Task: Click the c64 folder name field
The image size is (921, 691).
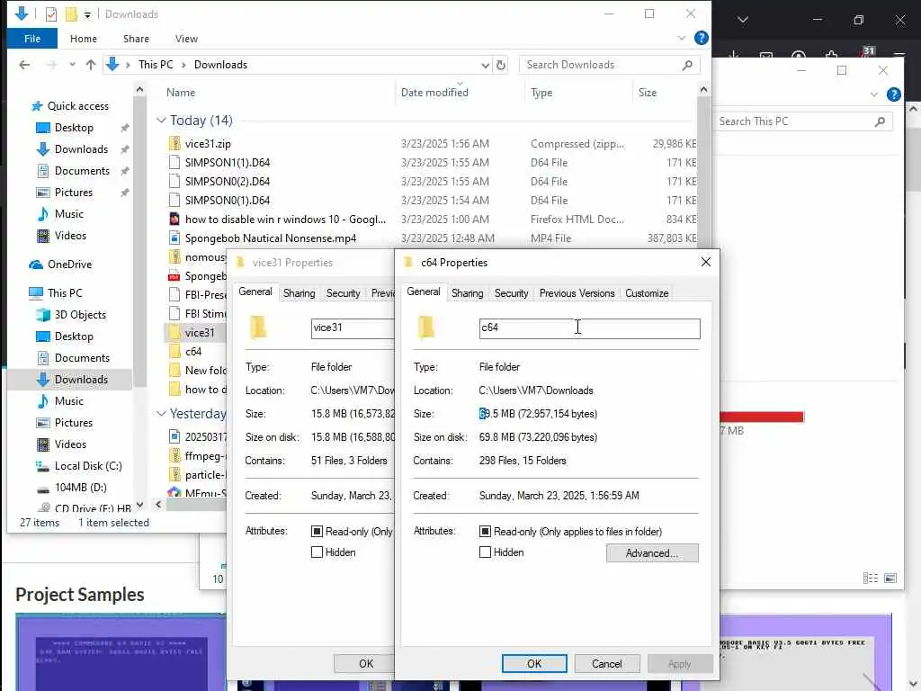Action: [589, 328]
